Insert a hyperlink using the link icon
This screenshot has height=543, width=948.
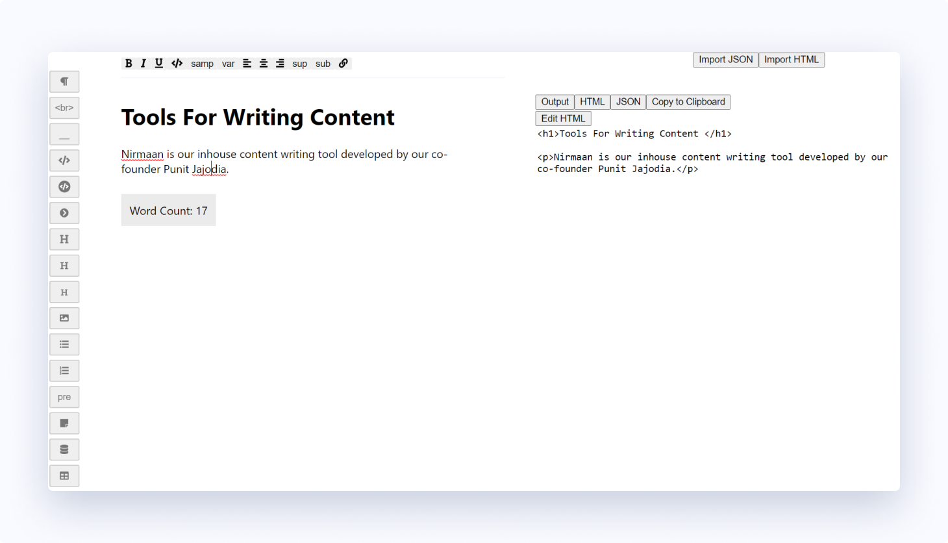tap(343, 63)
